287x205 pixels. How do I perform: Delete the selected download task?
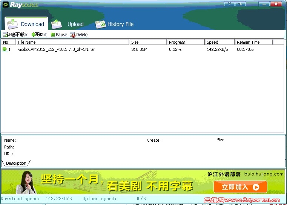point(79,35)
